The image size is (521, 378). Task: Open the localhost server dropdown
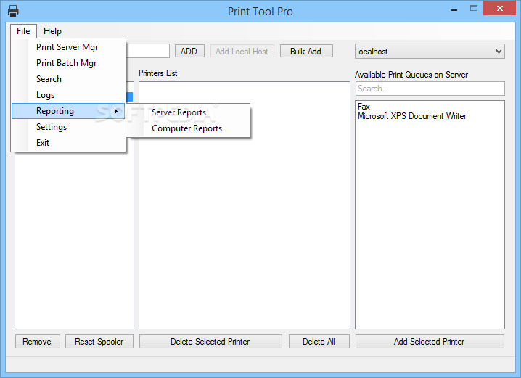click(x=430, y=52)
